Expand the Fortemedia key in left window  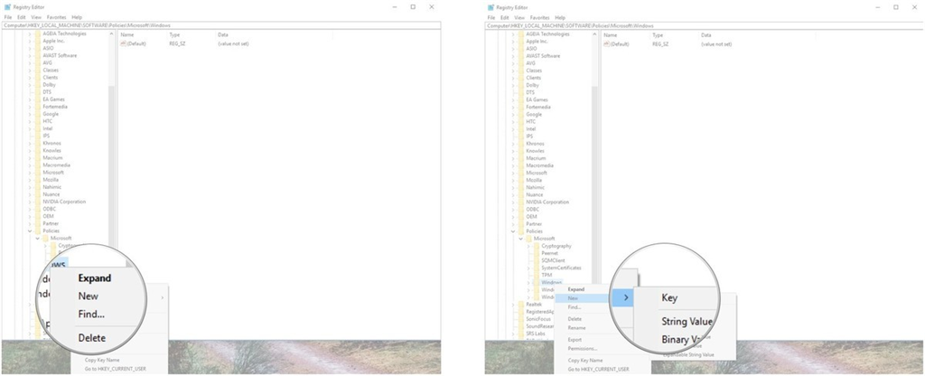pyautogui.click(x=30, y=107)
